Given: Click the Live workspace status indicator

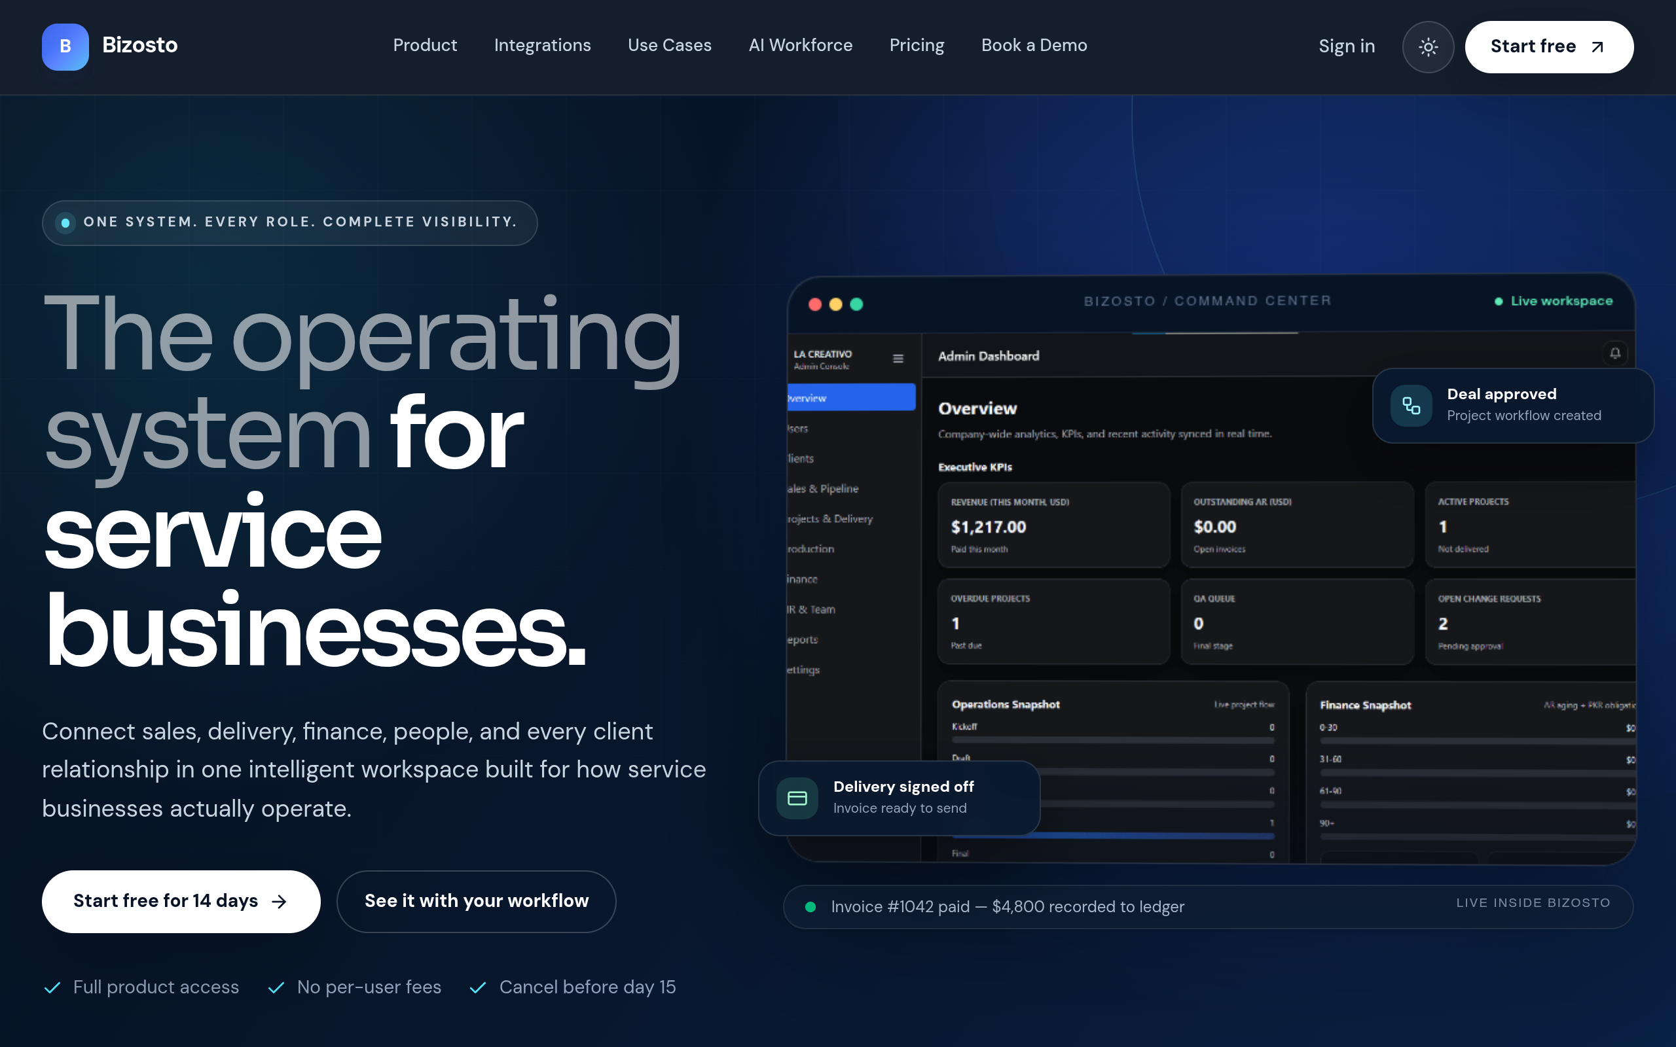Looking at the screenshot, I should (x=1554, y=301).
